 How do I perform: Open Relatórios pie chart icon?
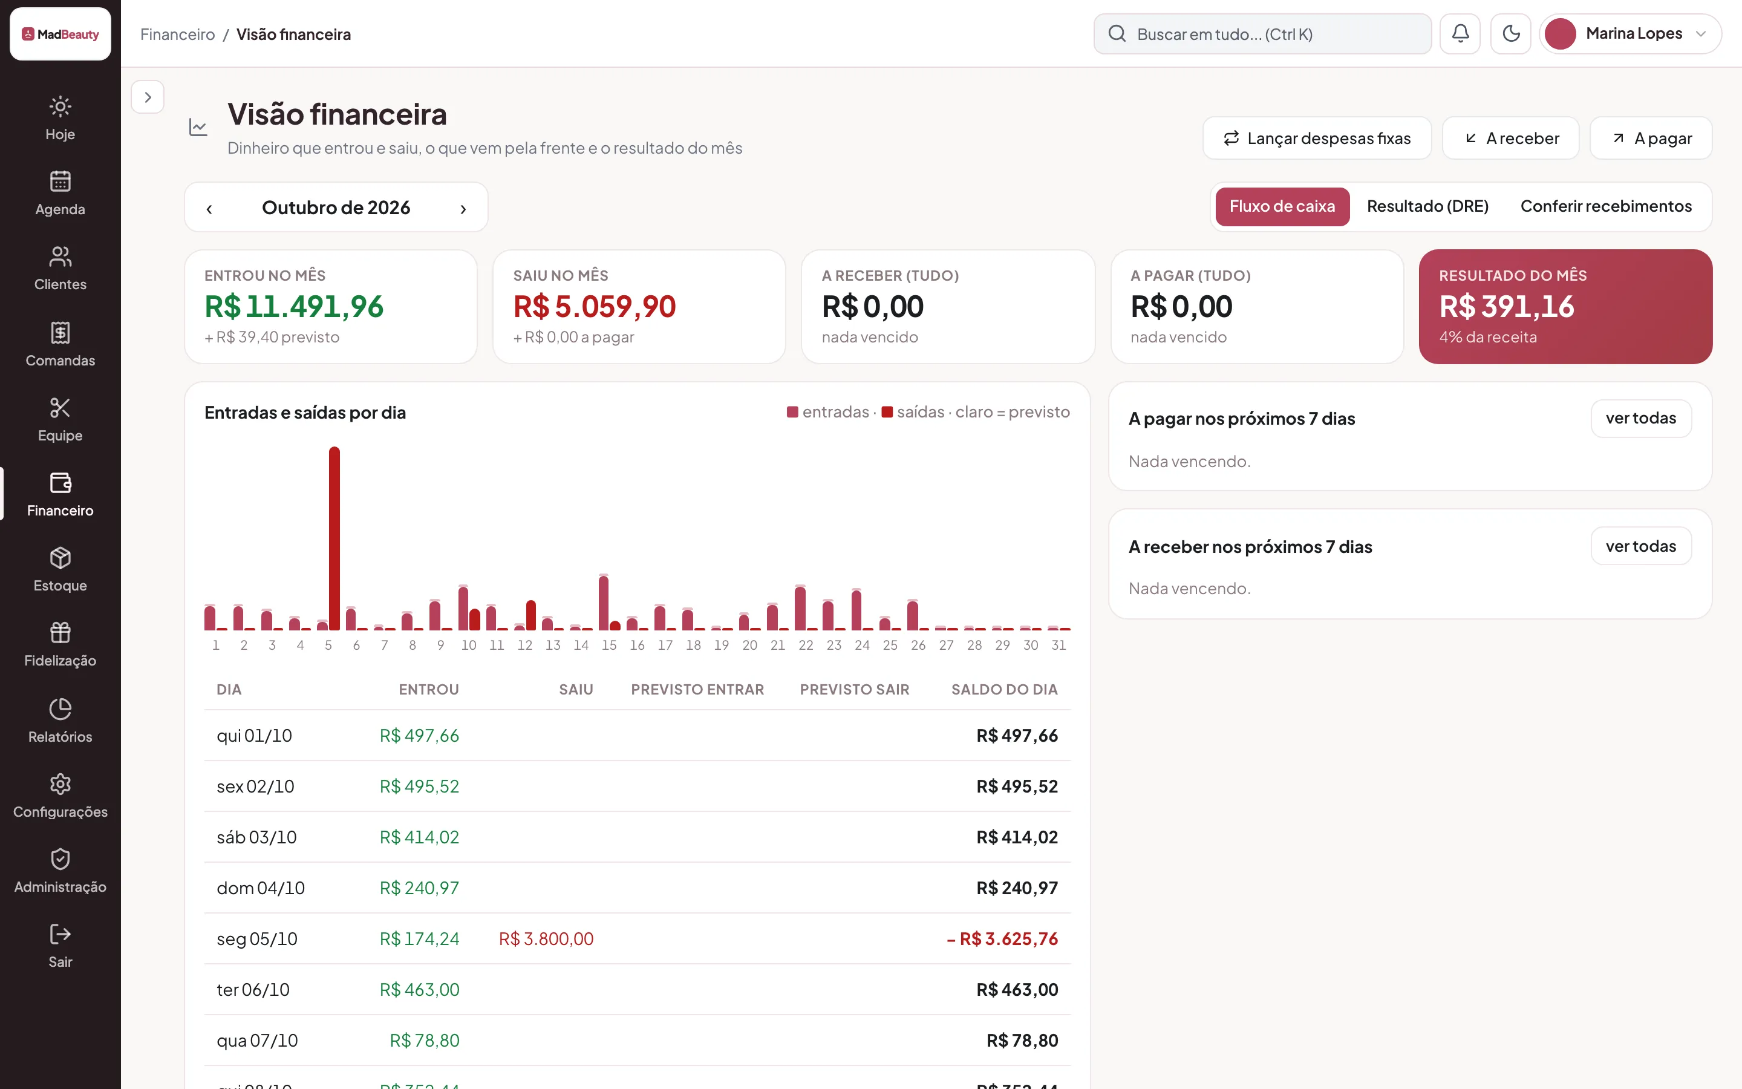point(60,708)
